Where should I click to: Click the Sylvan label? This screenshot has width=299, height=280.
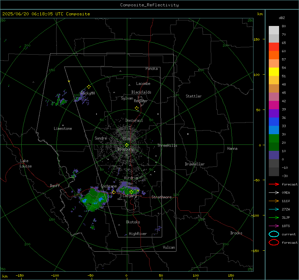click(127, 98)
